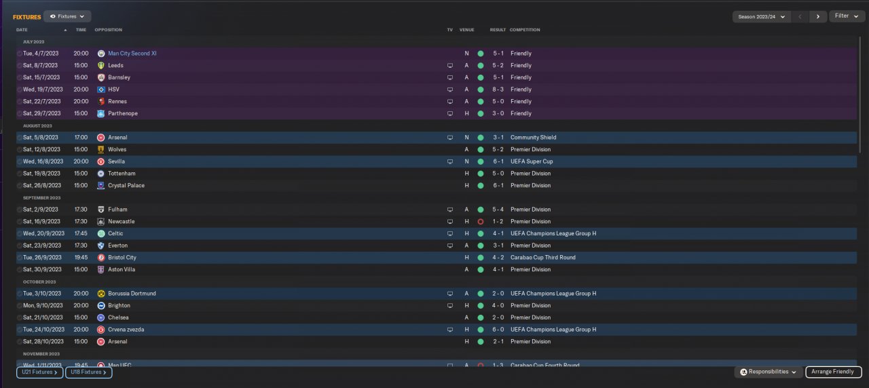This screenshot has width=869, height=388.
Task: Click the Arrange Friendly button
Action: coord(833,372)
